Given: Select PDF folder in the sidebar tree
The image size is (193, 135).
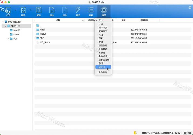Looking at the screenshot, I should tap(15, 39).
